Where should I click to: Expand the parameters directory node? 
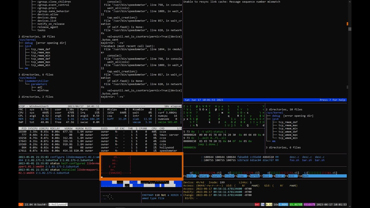[39, 84]
